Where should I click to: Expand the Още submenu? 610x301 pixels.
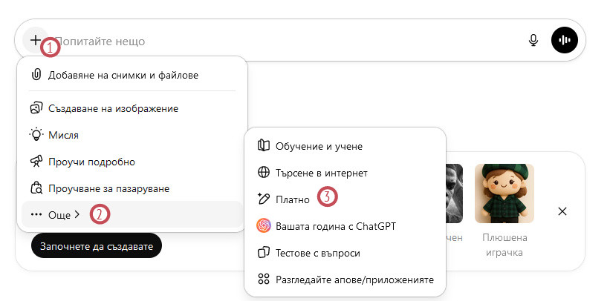[56, 215]
